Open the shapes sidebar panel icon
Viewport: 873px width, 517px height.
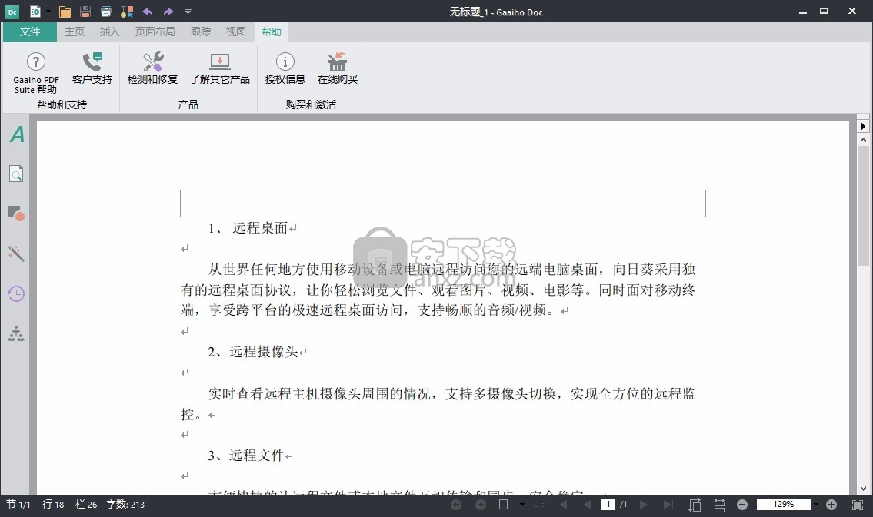click(x=16, y=214)
